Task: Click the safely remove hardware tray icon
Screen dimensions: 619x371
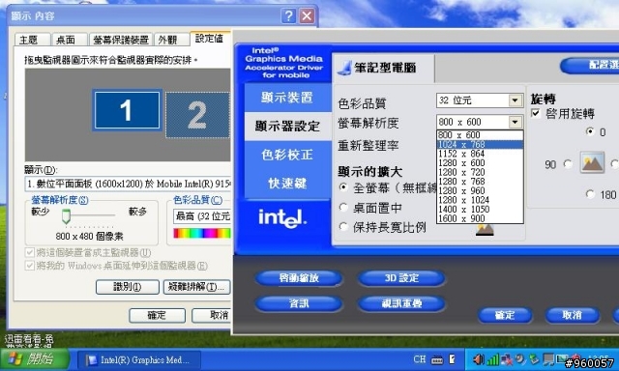Action: point(534,359)
